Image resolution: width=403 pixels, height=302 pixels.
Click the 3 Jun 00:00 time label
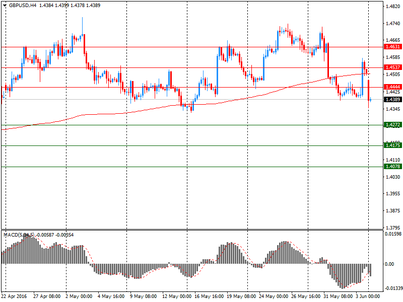coord(368,296)
